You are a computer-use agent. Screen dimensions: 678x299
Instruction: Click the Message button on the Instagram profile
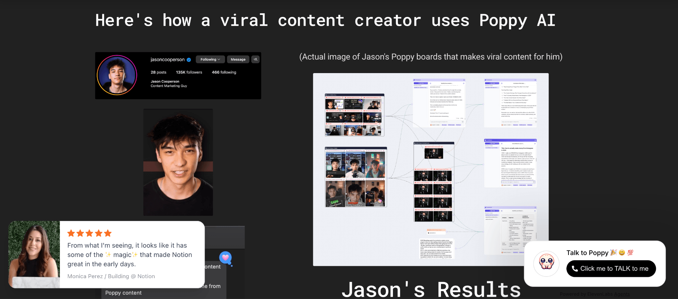click(x=238, y=60)
